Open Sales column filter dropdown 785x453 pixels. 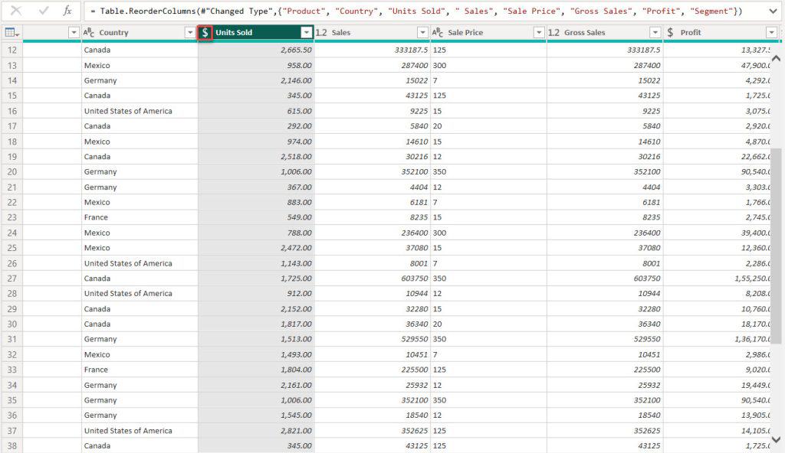coord(422,32)
